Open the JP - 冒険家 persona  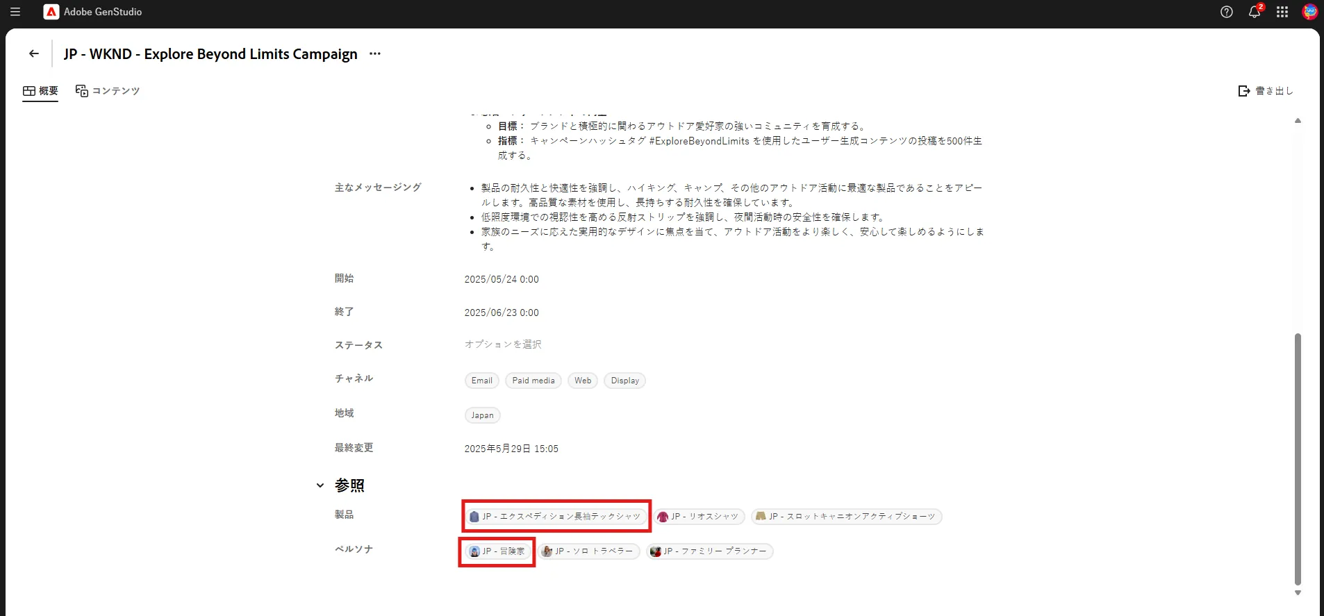pos(497,551)
